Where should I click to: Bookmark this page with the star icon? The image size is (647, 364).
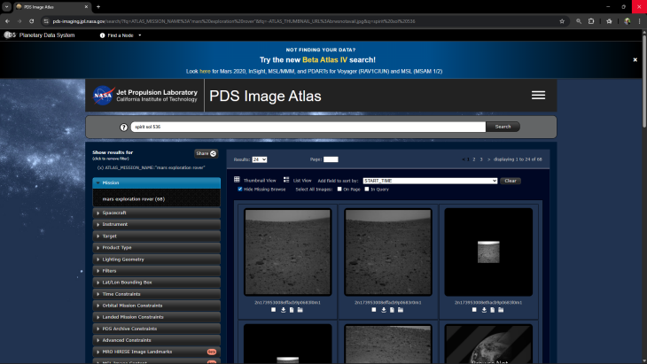coord(562,21)
